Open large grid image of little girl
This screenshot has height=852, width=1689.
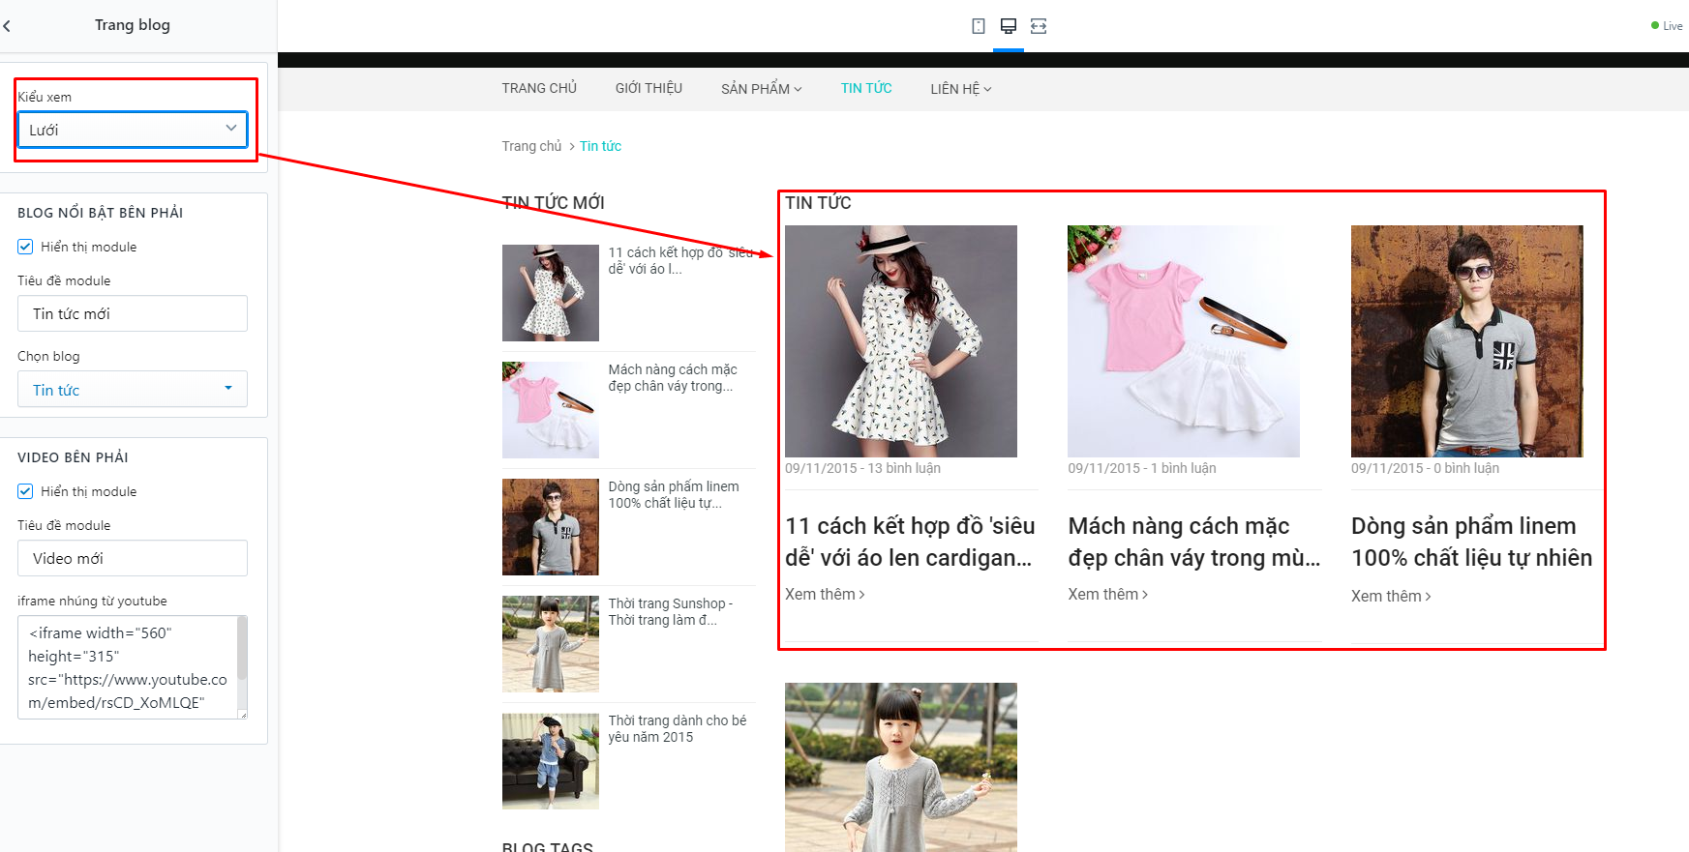[x=901, y=767]
